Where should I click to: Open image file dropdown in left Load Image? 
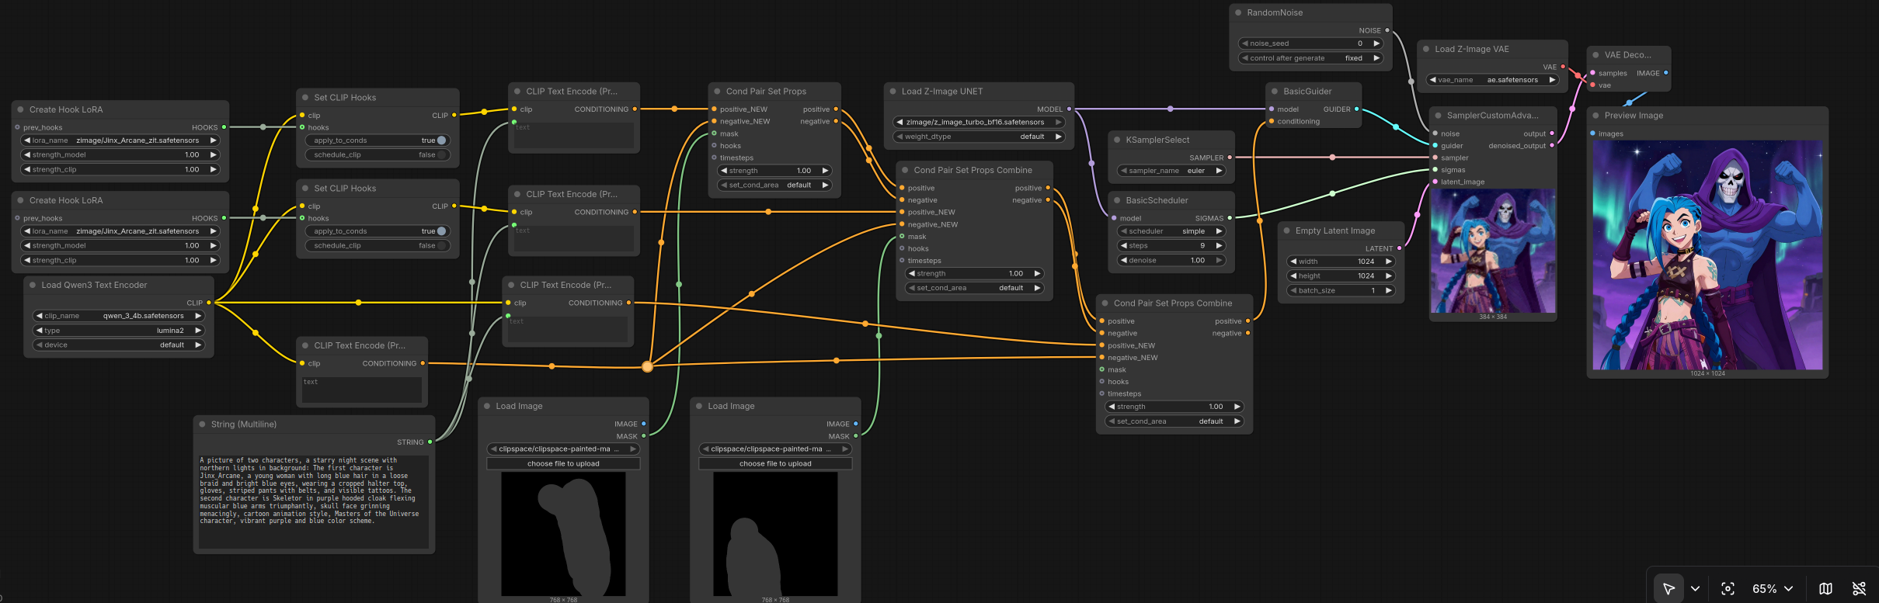(563, 449)
